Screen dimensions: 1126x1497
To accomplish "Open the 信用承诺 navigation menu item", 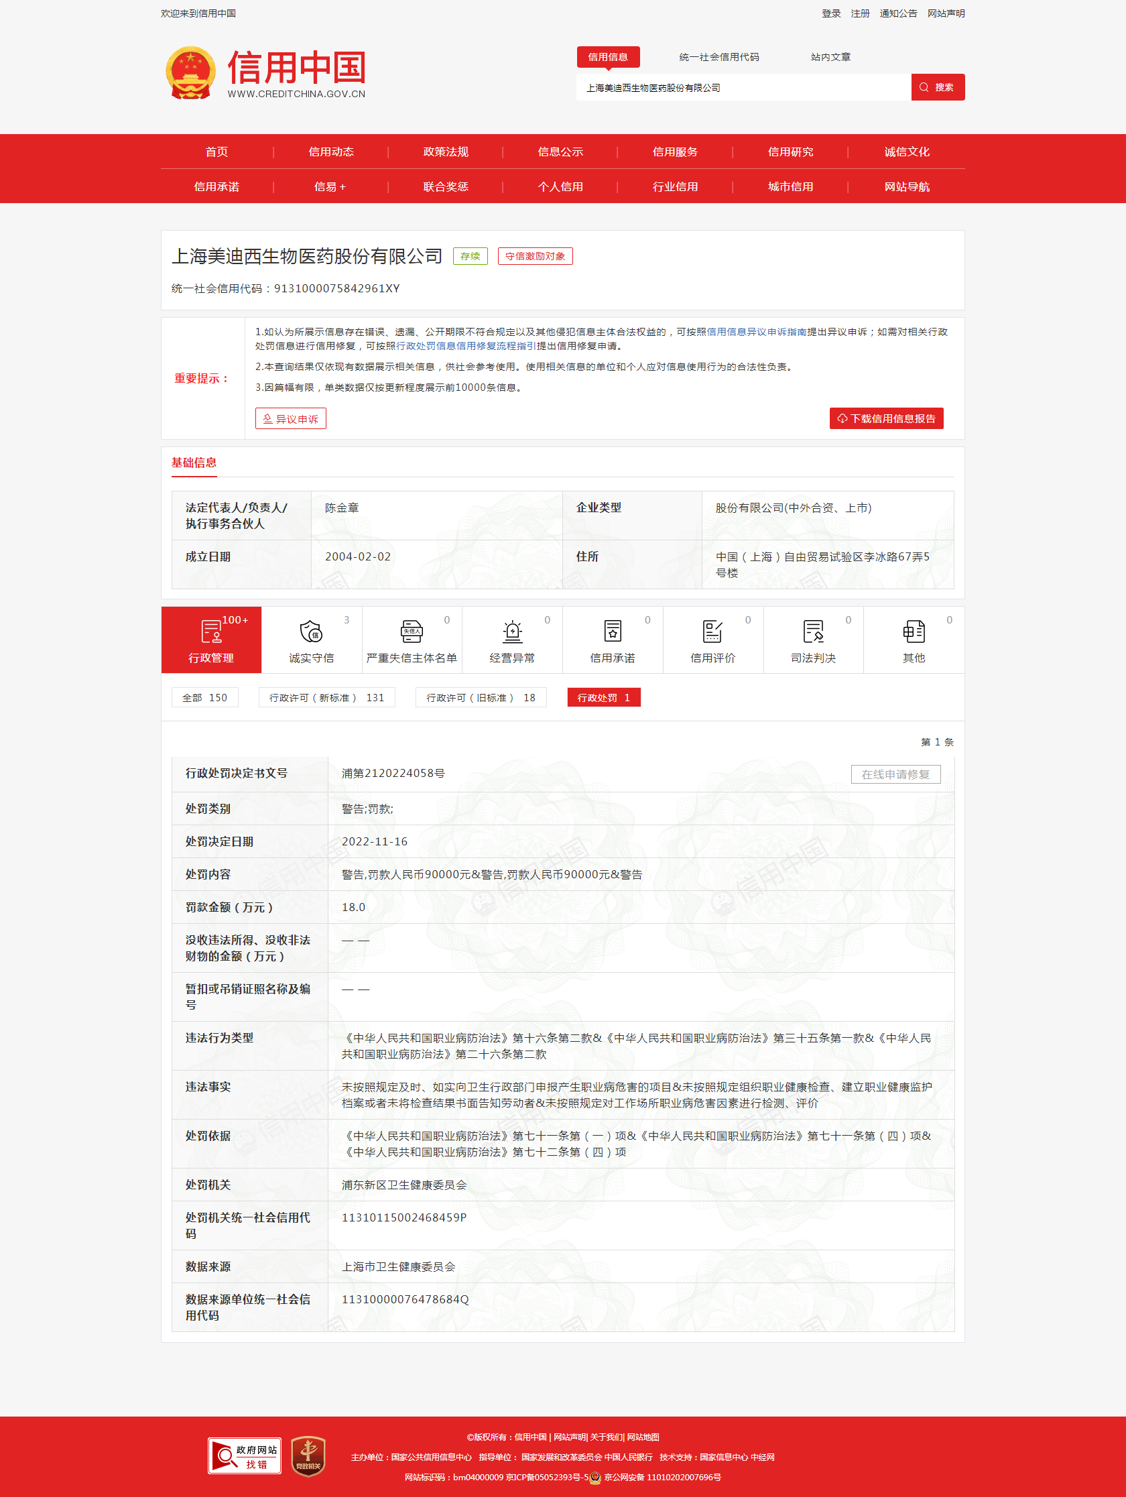I will tap(216, 187).
